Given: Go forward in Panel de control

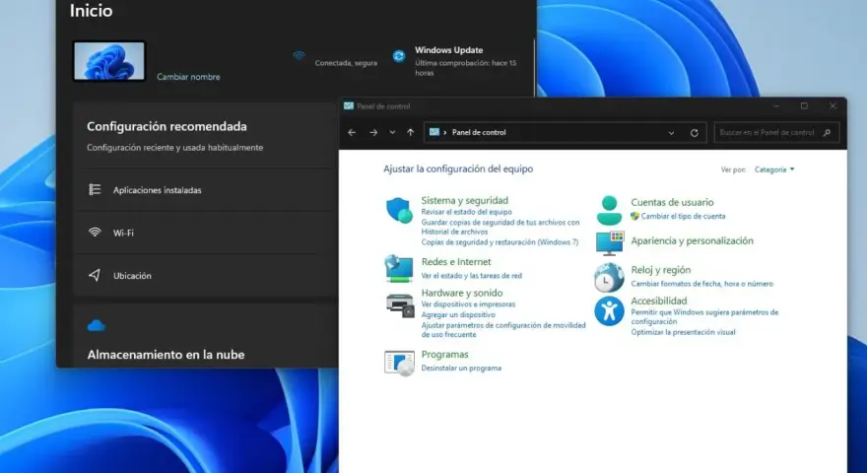Looking at the screenshot, I should coord(373,133).
